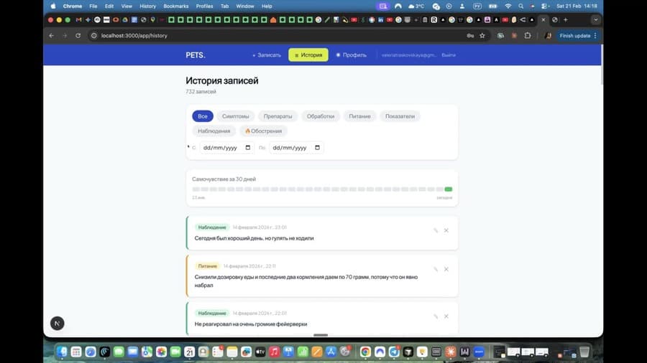Open the View menu
The width and height of the screenshot is (647, 363).
[x=127, y=6]
